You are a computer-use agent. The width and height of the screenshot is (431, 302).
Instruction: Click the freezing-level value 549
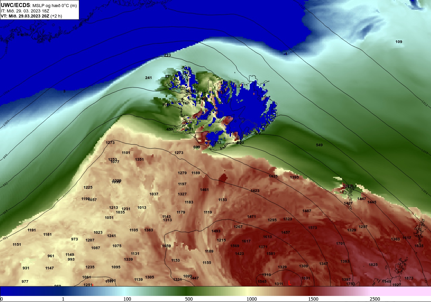[x=319, y=145]
